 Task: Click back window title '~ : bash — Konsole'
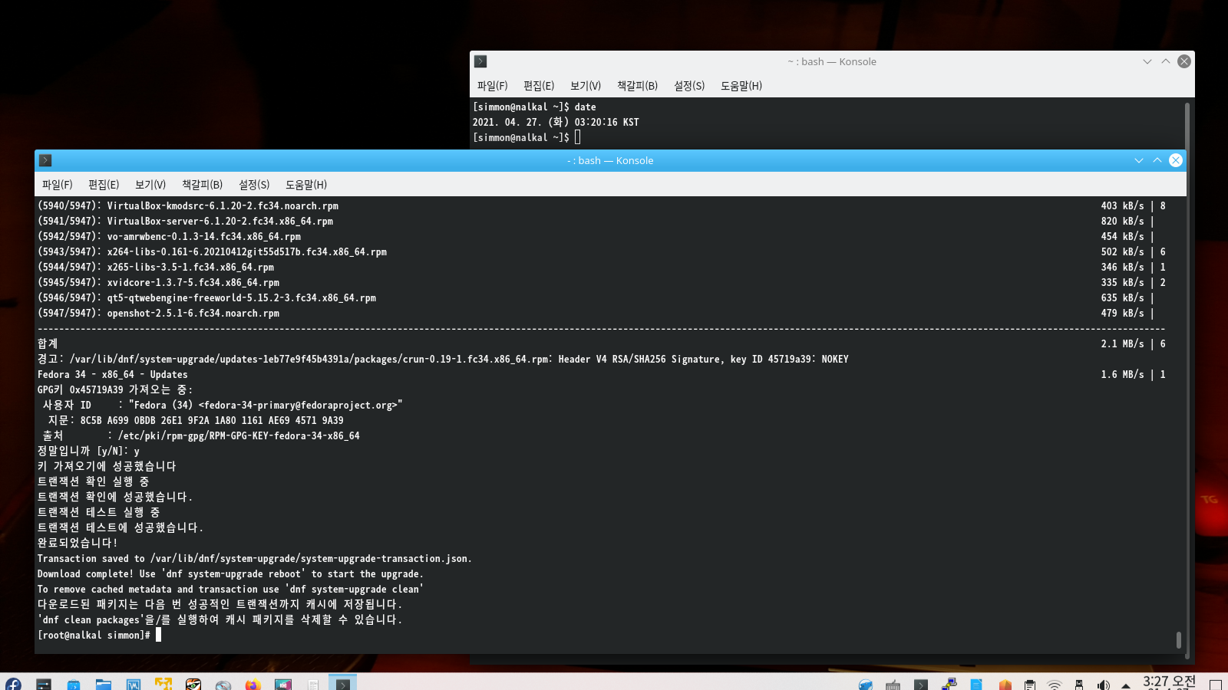pyautogui.click(x=831, y=61)
